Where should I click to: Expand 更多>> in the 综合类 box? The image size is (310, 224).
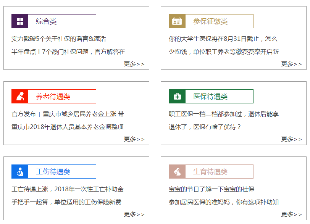pos(134,64)
